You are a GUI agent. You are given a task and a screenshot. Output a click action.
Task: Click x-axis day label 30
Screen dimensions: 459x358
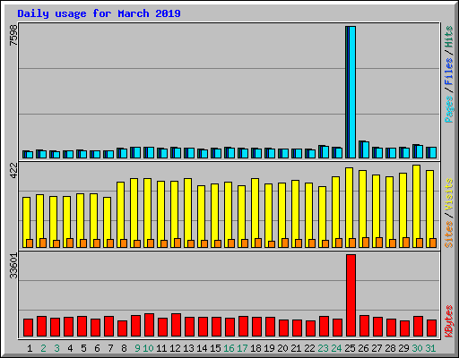(x=417, y=348)
